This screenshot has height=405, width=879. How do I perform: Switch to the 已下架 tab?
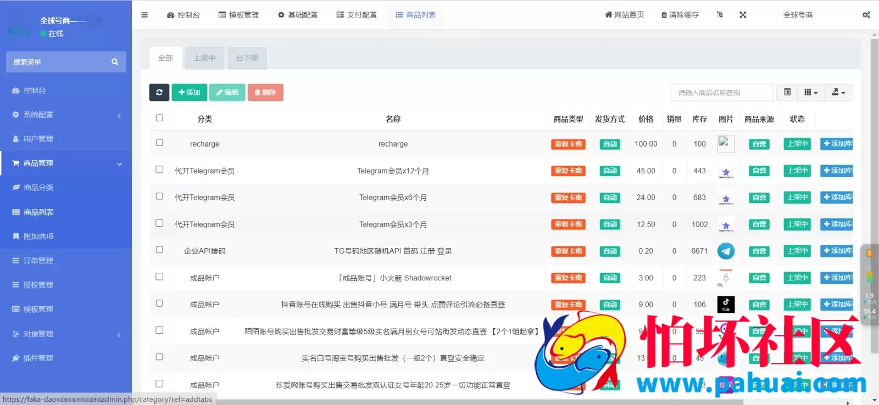pyautogui.click(x=247, y=58)
